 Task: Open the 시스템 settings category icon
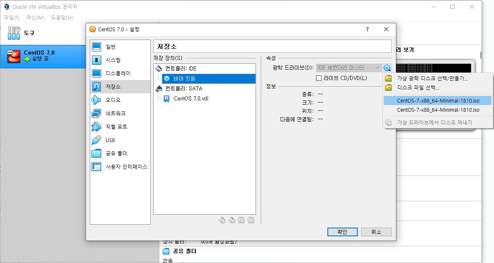pyautogui.click(x=96, y=60)
